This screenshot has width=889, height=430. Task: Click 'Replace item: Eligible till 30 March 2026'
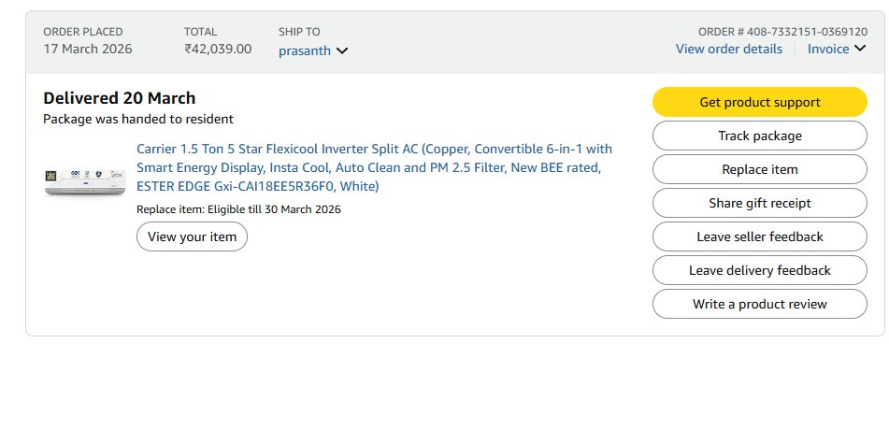[x=238, y=209]
